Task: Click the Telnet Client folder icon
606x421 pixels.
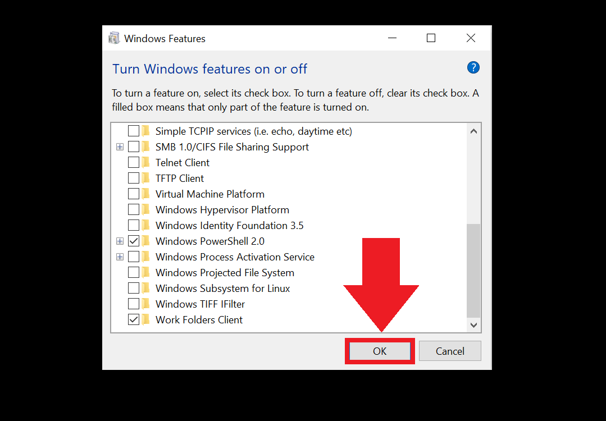Action: [x=145, y=162]
